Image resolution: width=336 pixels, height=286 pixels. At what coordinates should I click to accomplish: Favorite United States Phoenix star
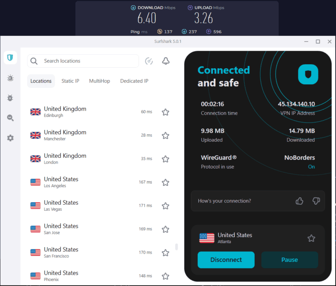pyautogui.click(x=165, y=276)
